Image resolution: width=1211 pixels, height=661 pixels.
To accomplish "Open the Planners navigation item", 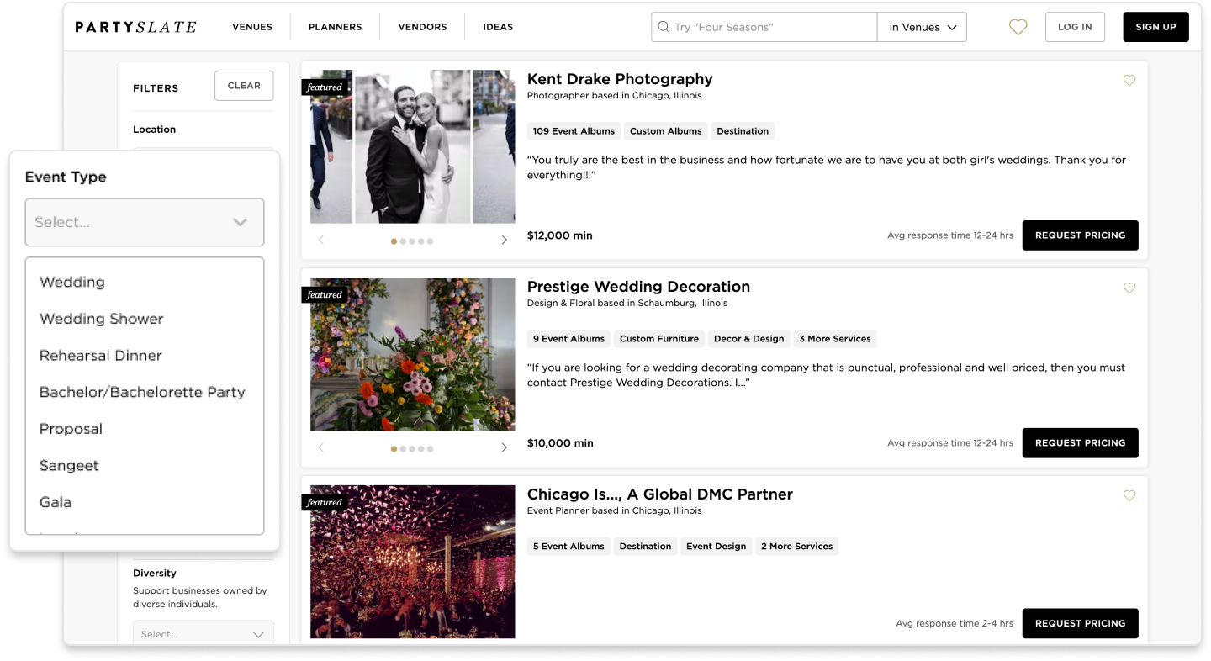I will (x=335, y=27).
